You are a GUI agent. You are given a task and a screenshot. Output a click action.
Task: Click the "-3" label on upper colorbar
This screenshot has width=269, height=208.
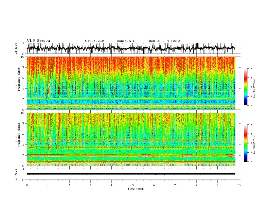251,68
